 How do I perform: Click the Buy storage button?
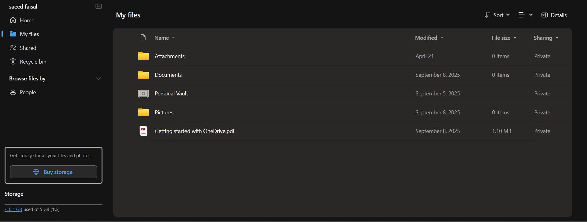coord(54,172)
